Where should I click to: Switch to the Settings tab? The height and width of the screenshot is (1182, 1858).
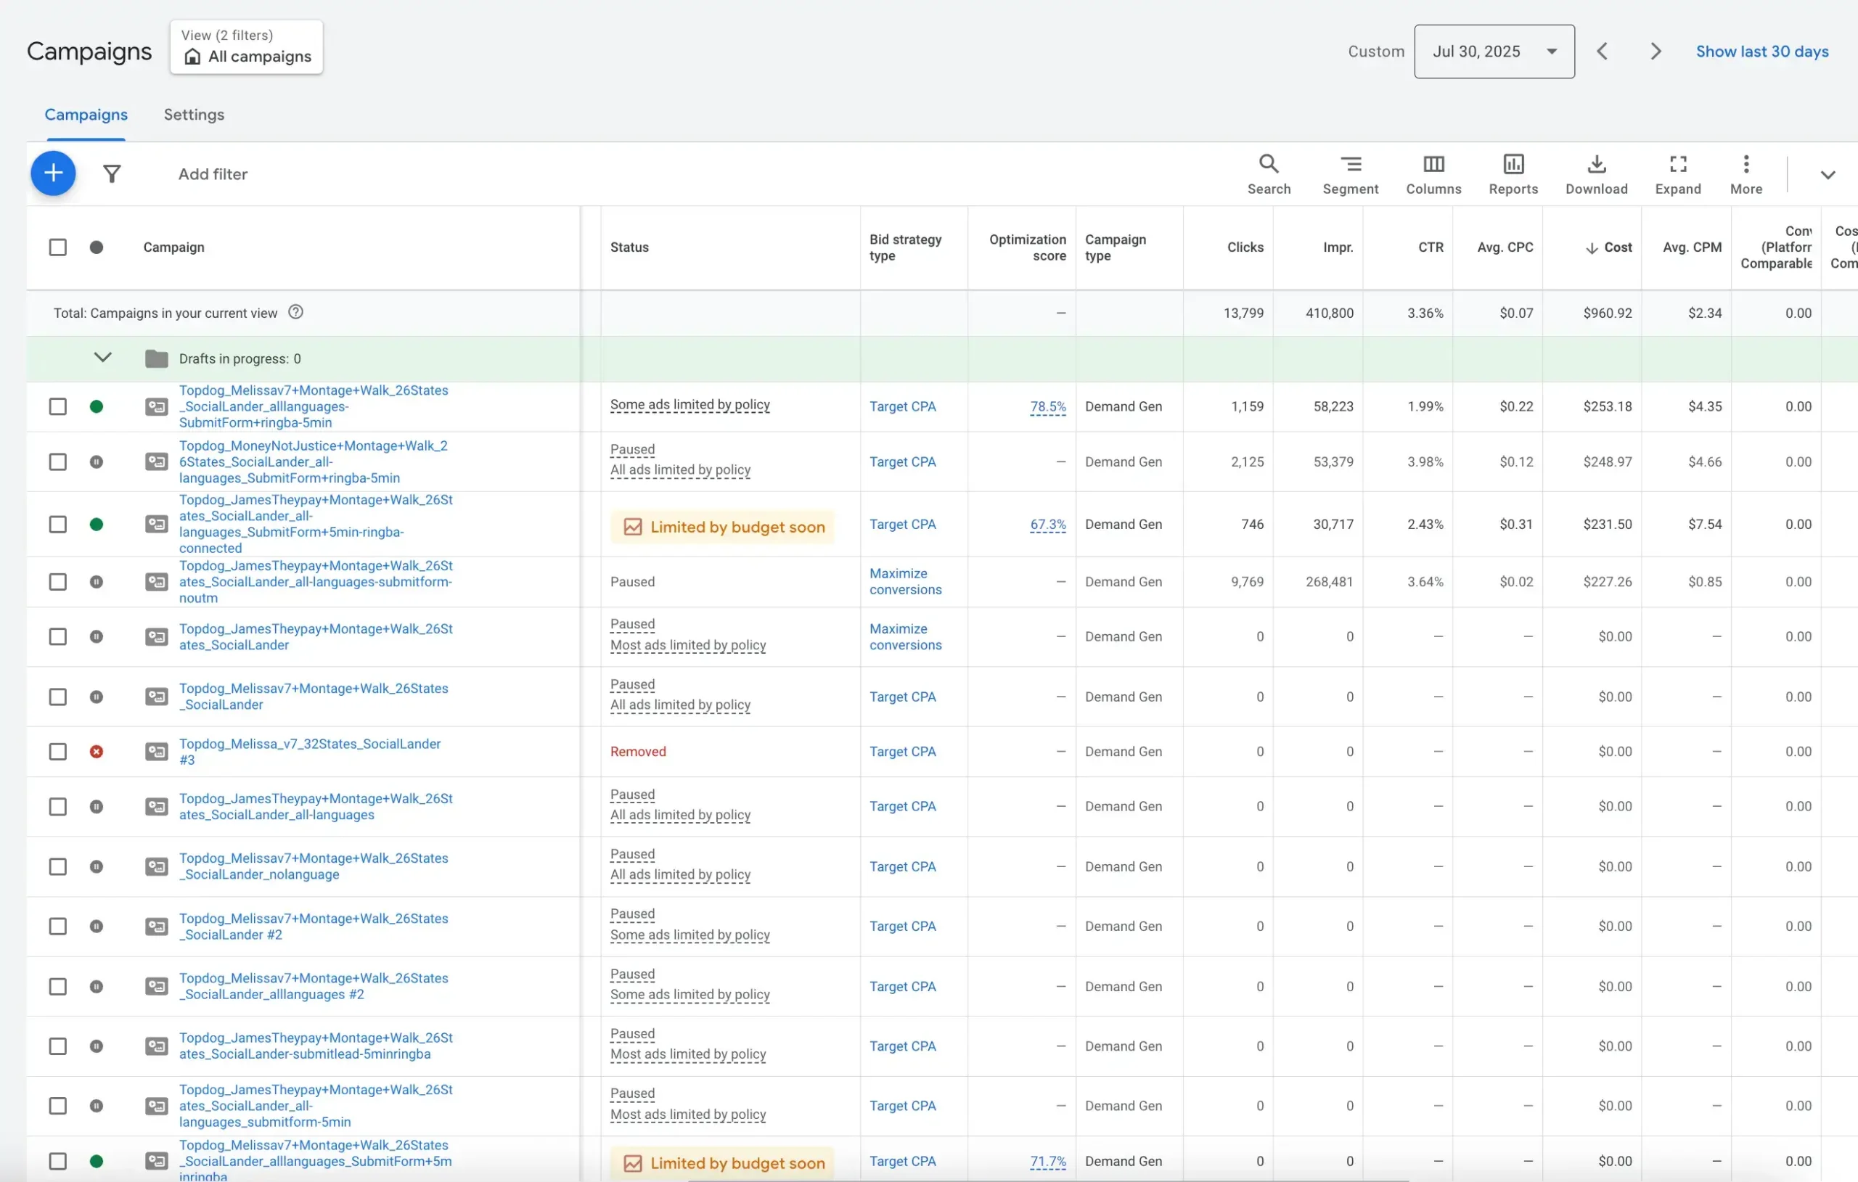click(194, 115)
